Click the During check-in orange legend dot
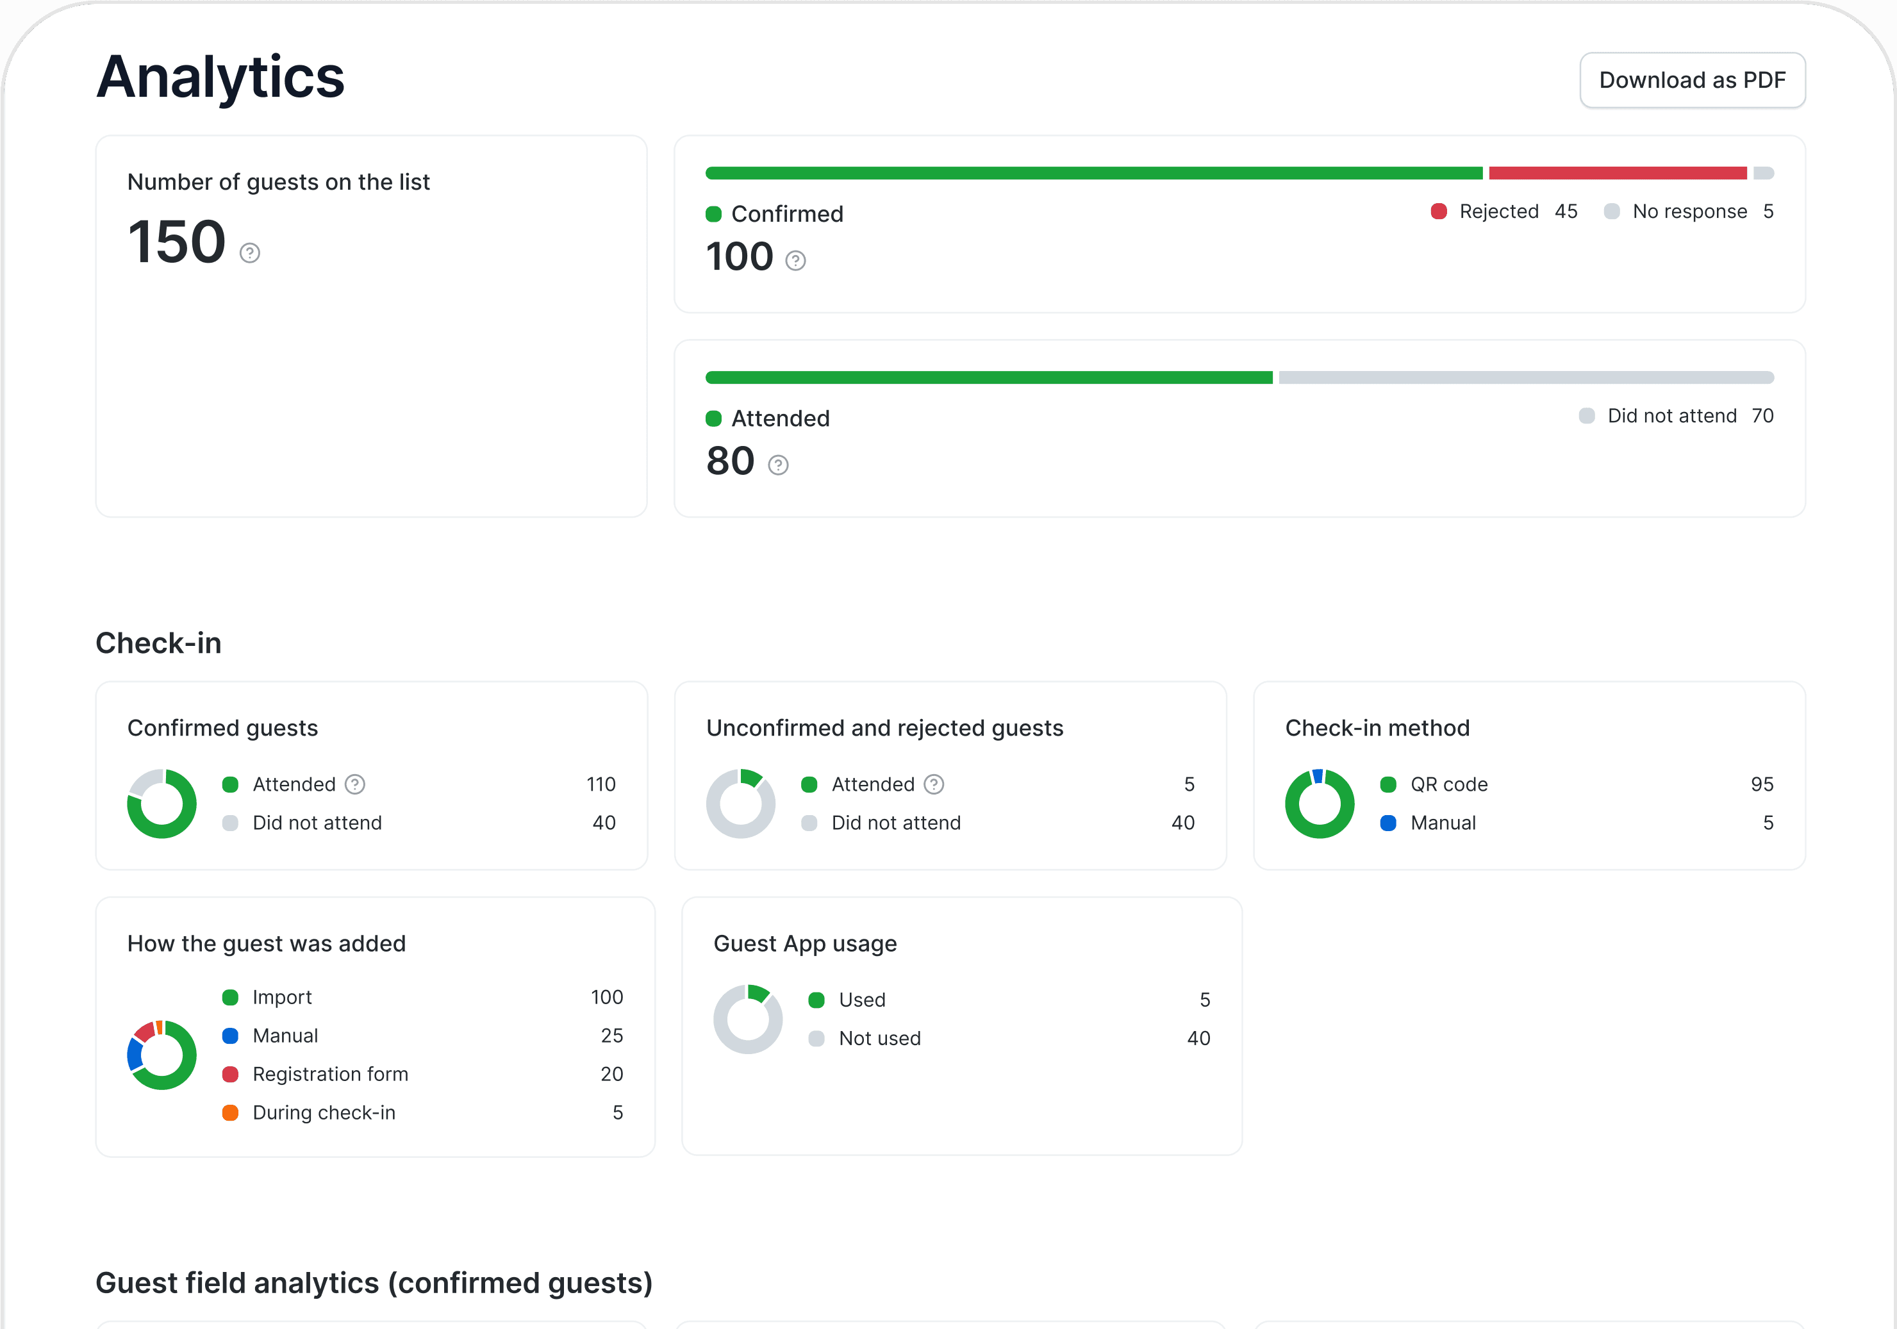Image resolution: width=1897 pixels, height=1329 pixels. tap(231, 1112)
